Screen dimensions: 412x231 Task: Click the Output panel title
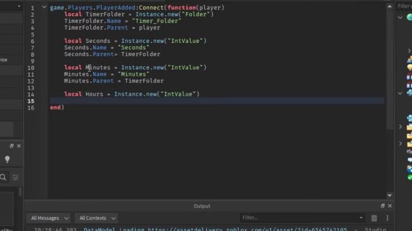point(201,206)
